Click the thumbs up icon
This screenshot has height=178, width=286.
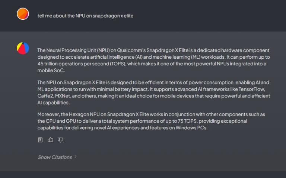(x=50, y=140)
